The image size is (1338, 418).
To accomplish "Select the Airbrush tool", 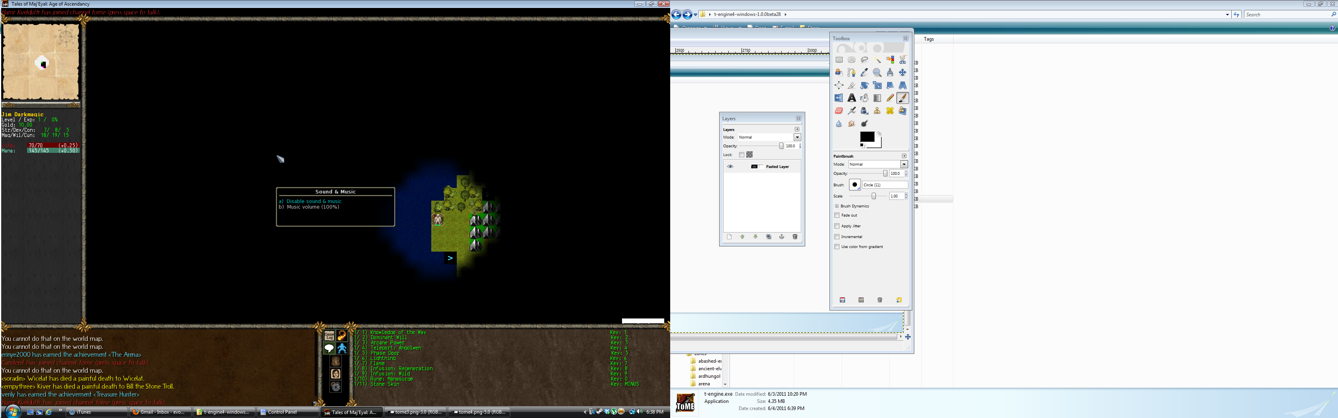I will click(851, 111).
